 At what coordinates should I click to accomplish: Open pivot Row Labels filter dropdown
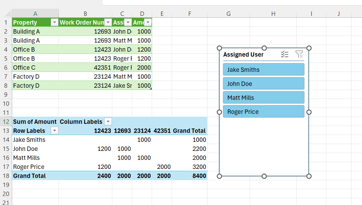[54, 131]
